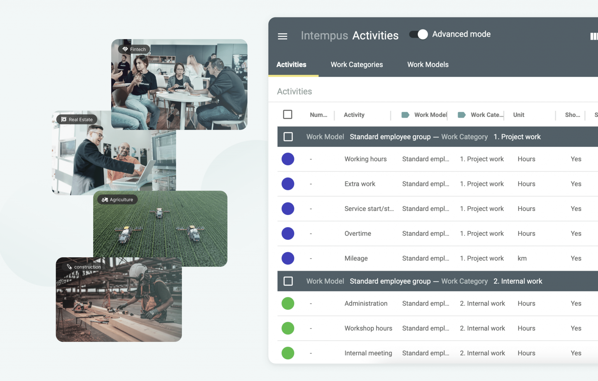Viewport: 598px width, 381px height.
Task: Click the construction label badge
Action: pyautogui.click(x=84, y=267)
